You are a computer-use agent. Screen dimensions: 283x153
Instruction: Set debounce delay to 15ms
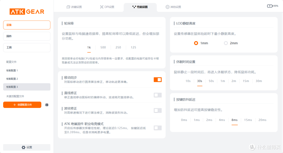point(248,120)
